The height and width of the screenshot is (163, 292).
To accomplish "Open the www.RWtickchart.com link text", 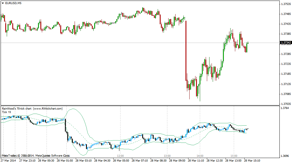I will pyautogui.click(x=48, y=109).
